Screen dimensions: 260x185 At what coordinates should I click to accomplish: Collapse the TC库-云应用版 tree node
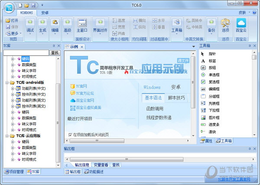point(7,136)
